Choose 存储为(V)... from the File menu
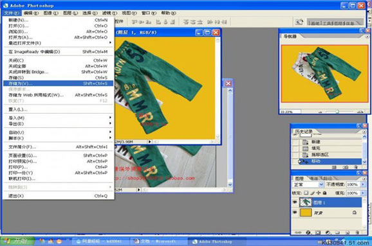 (x=58, y=83)
